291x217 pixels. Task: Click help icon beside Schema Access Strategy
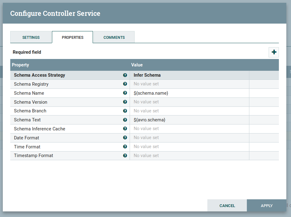(125, 75)
